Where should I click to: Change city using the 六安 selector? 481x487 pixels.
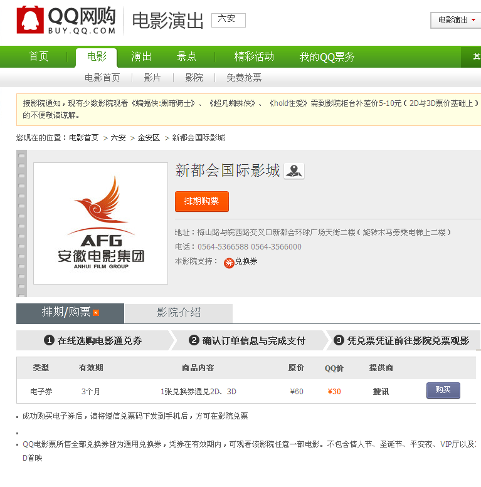point(228,20)
